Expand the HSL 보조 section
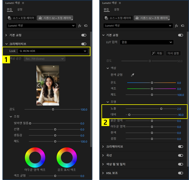 [103, 173]
